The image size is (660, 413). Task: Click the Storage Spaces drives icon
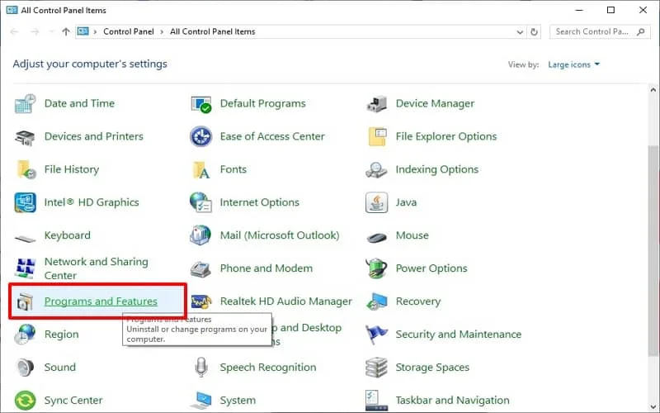[x=376, y=368]
